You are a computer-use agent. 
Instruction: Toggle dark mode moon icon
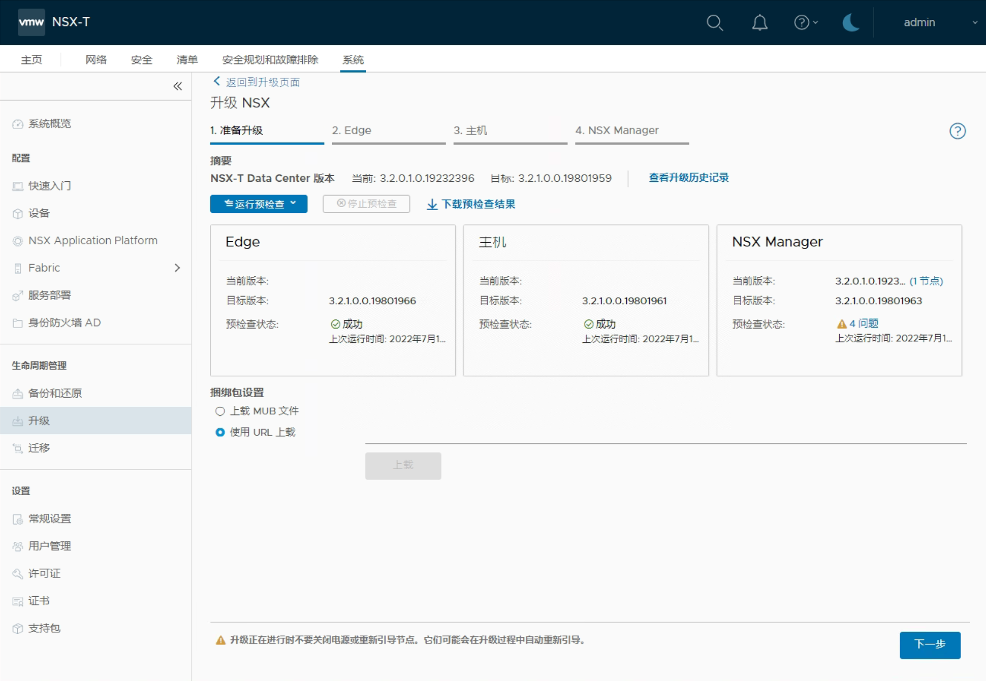coord(850,22)
